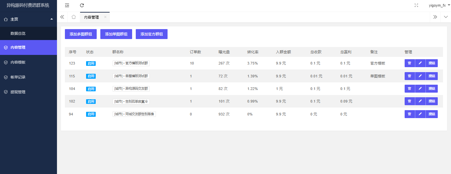The width and height of the screenshot is (451, 174).
Task: Close the 内容管理 tab
Action: (x=105, y=17)
